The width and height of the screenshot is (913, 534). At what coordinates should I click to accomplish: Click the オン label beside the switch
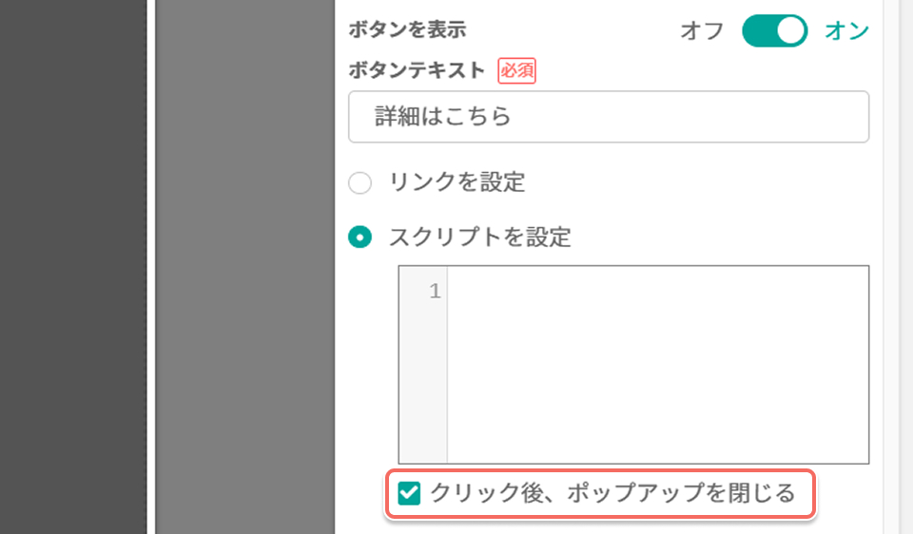pyautogui.click(x=846, y=31)
